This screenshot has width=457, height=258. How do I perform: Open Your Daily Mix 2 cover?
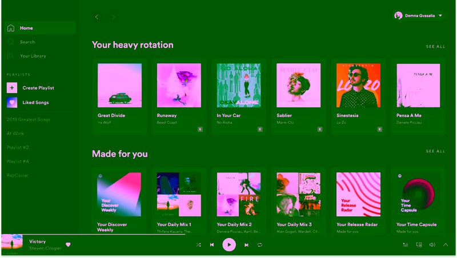(x=239, y=195)
